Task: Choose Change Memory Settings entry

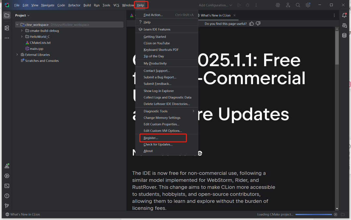Action: pyautogui.click(x=166, y=118)
